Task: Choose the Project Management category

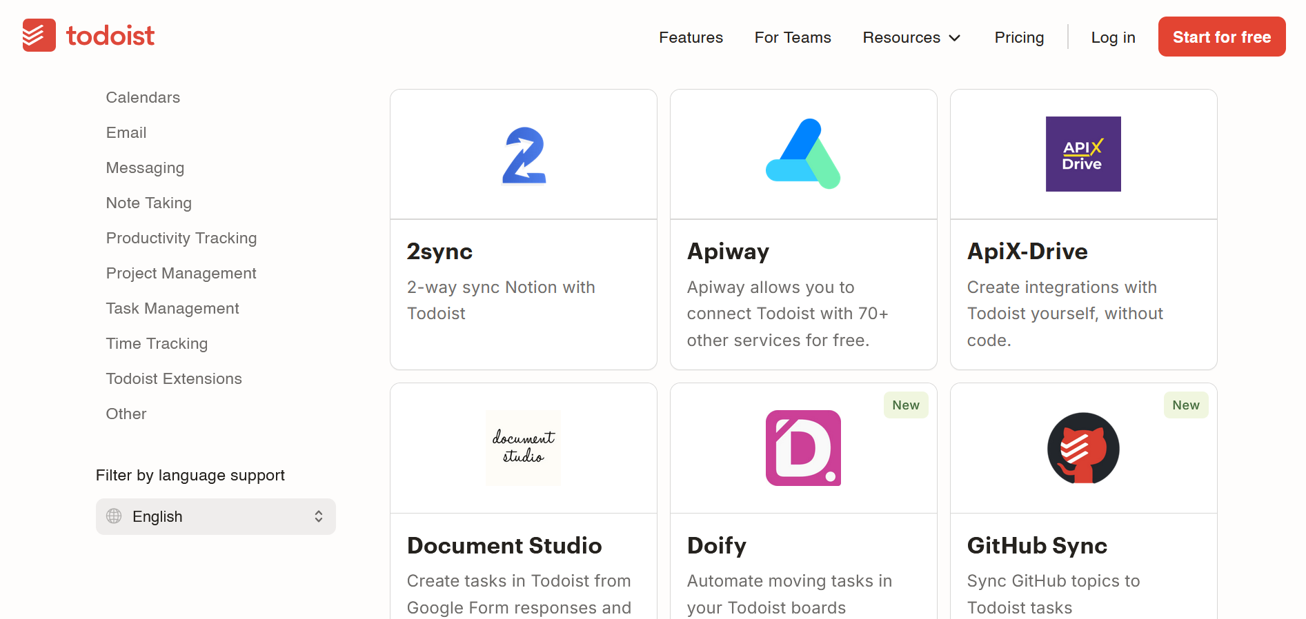Action: pos(181,273)
